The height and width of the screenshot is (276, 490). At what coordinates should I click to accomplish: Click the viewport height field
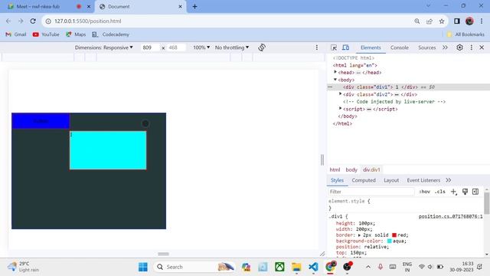[175, 48]
